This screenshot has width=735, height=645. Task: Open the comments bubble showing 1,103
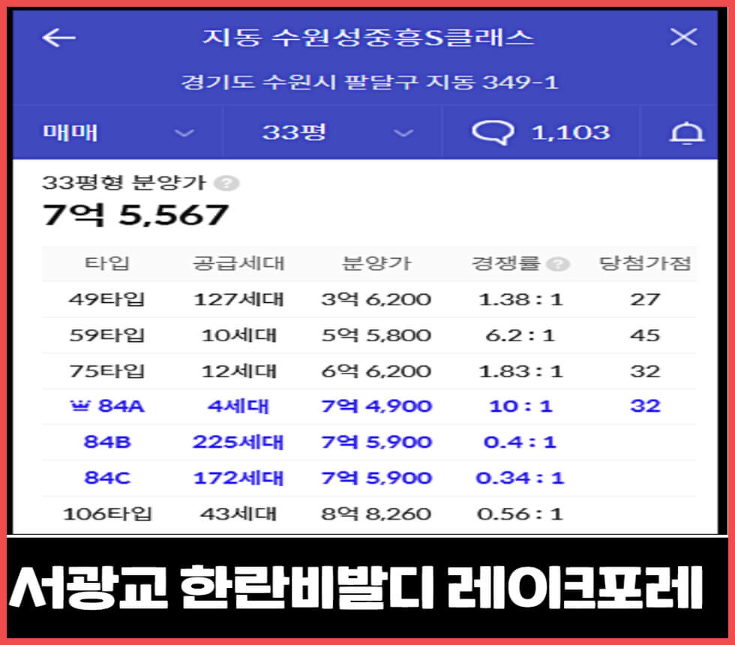541,133
